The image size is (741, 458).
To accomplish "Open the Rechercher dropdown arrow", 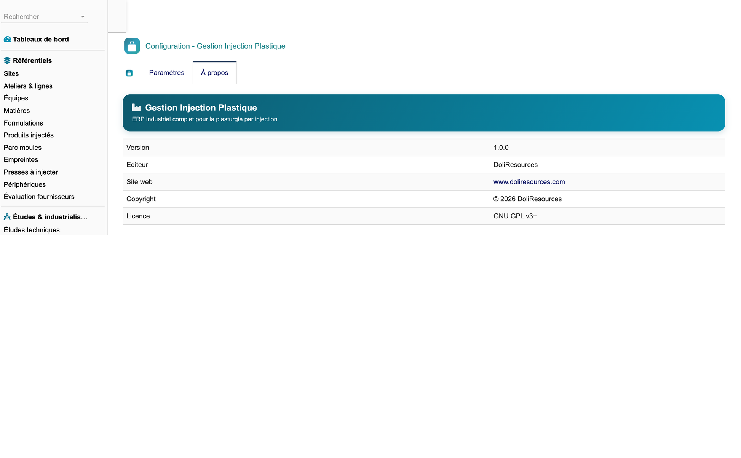I will pyautogui.click(x=83, y=17).
